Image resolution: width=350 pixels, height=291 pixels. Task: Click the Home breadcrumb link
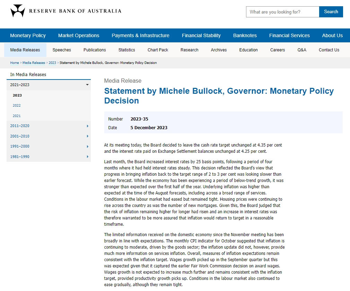pyautogui.click(x=15, y=63)
